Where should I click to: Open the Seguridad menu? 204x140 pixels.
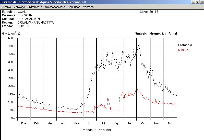point(74,7)
